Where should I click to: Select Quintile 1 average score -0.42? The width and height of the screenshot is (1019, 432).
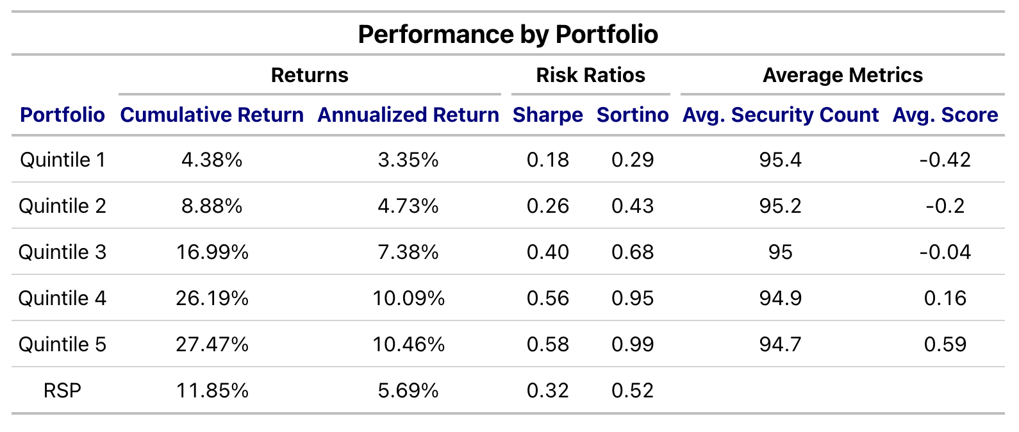click(x=945, y=160)
